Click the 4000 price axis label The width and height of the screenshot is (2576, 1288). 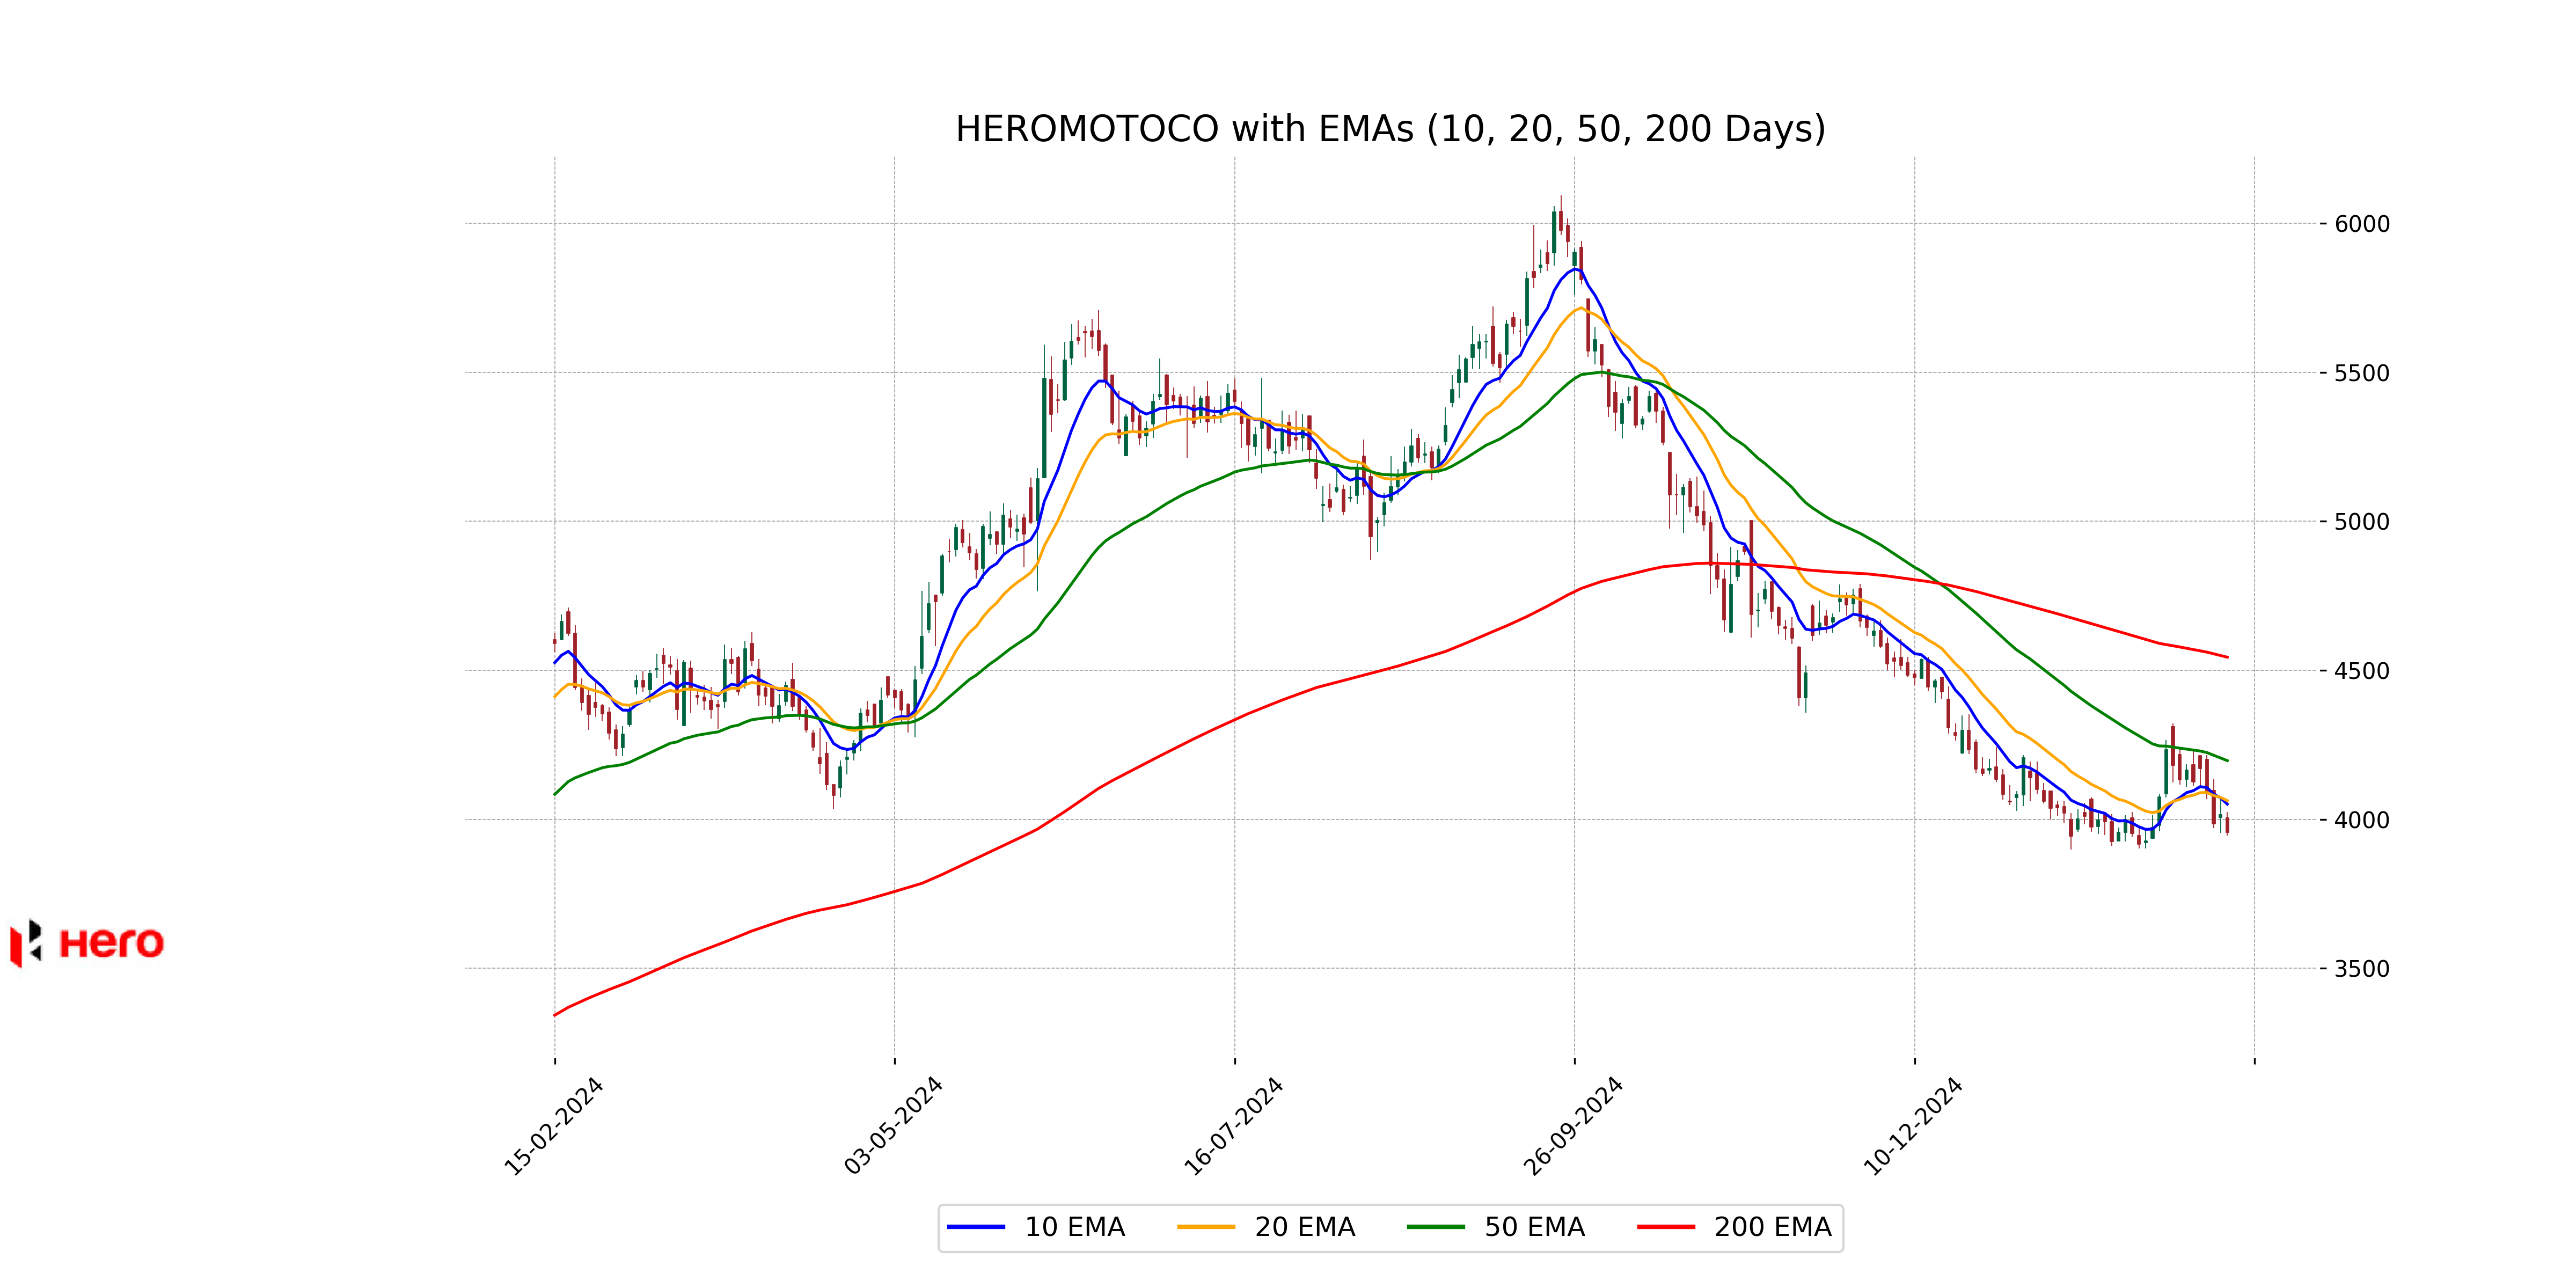point(2361,820)
